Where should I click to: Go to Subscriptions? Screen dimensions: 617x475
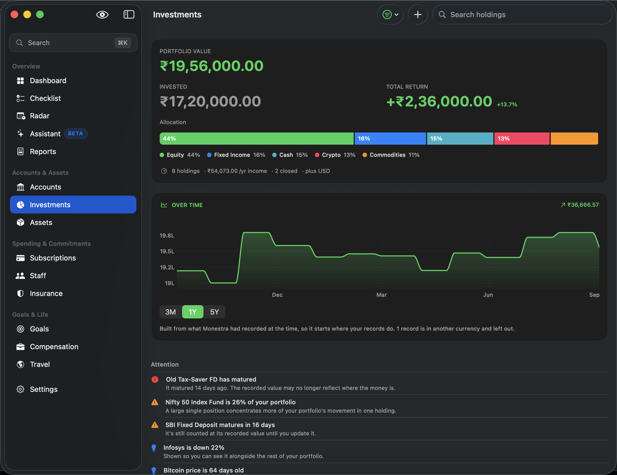[73, 258]
